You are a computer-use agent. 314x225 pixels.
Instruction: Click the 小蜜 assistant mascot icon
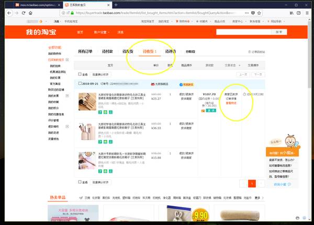290,141
